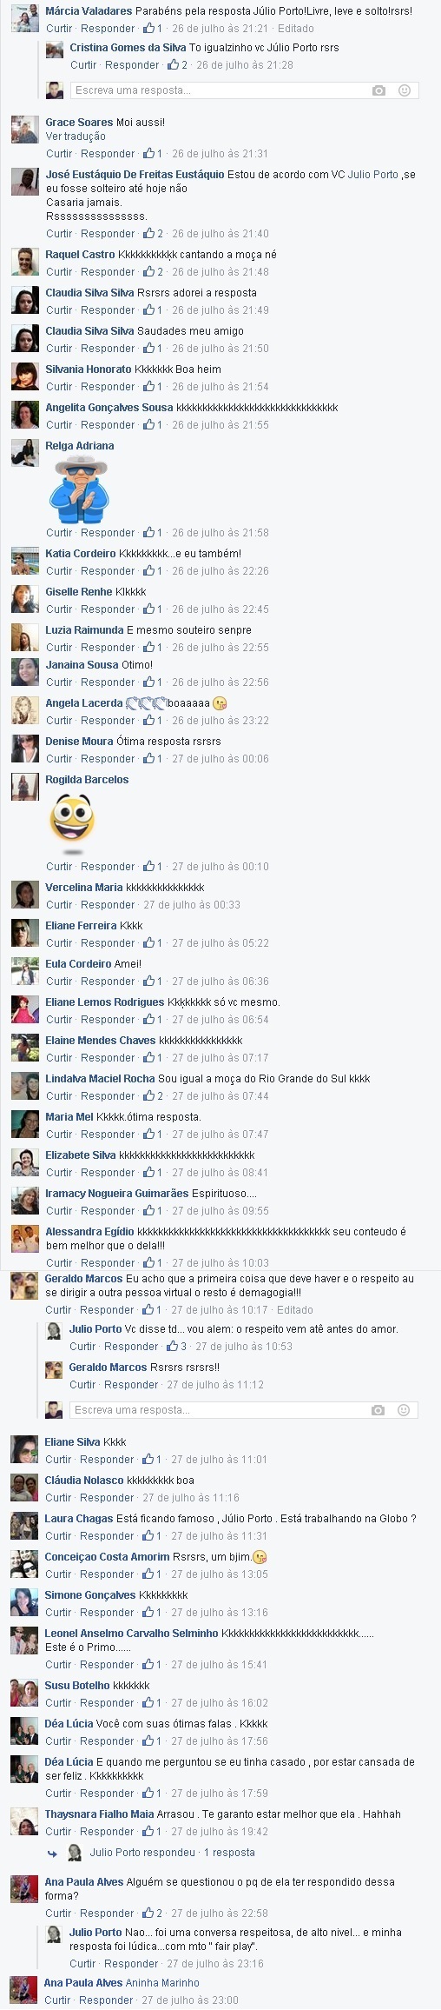This screenshot has height=2010, width=441.
Task: Click camera icon in second reply box
Action: point(378,1410)
